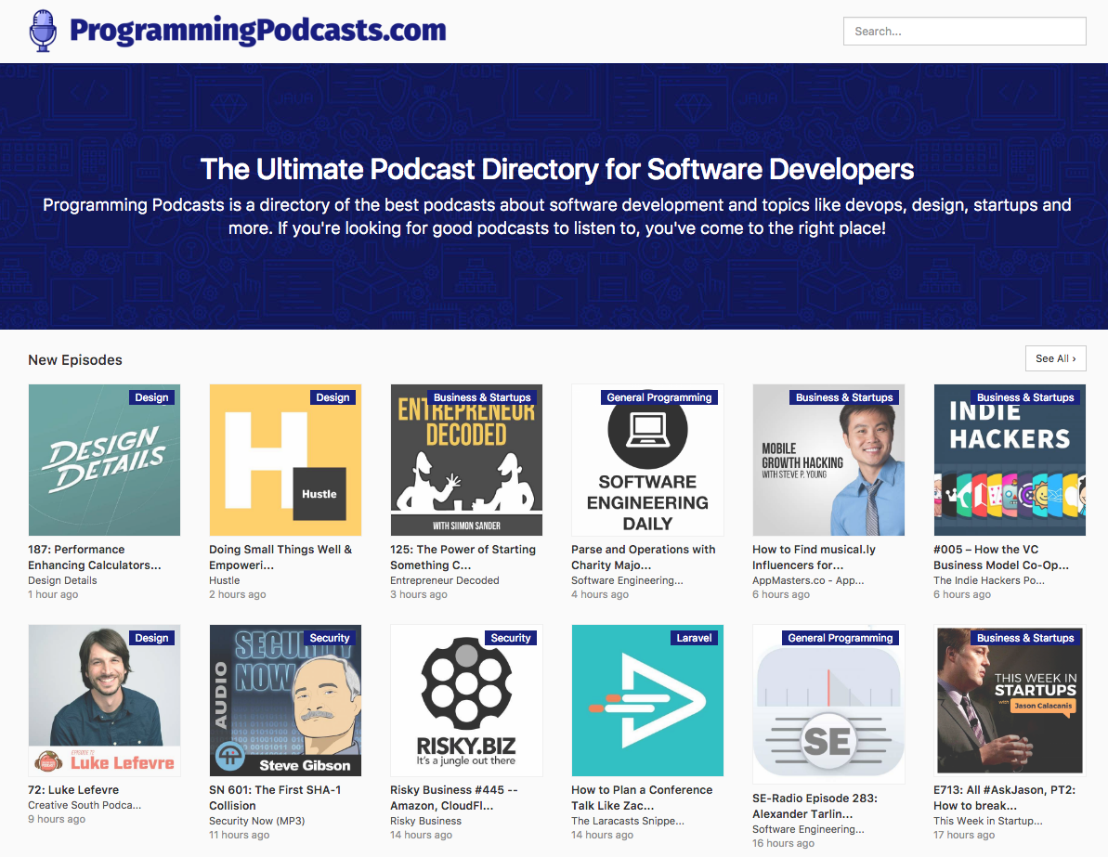The image size is (1108, 857).
Task: Open the Risky.Biz cover image
Action: [x=466, y=700]
